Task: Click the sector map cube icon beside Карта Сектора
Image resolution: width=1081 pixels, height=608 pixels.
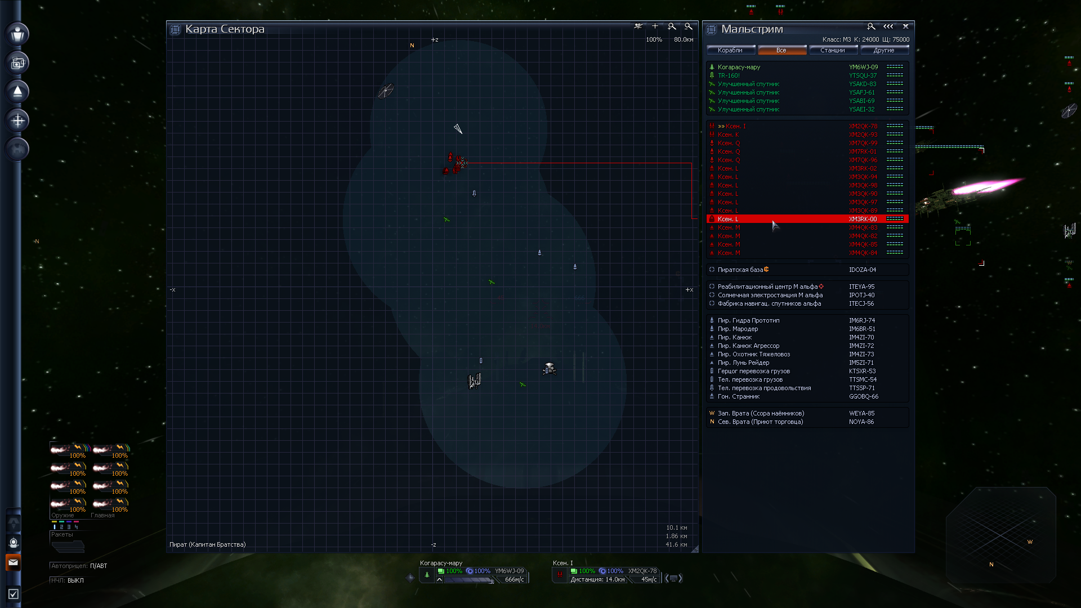Action: [x=175, y=29]
